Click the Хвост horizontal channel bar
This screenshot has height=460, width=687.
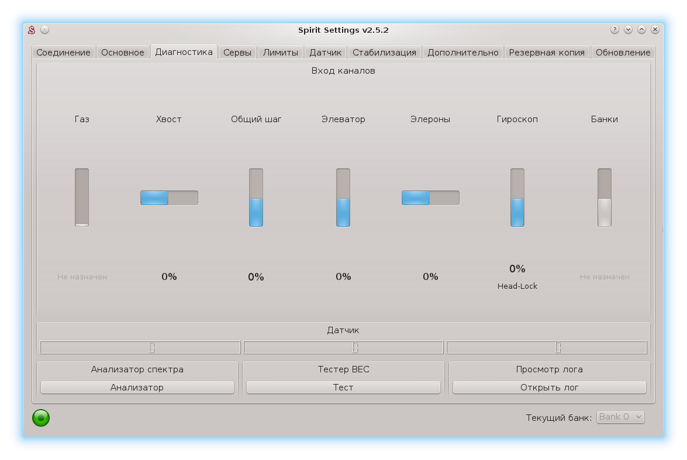169,198
